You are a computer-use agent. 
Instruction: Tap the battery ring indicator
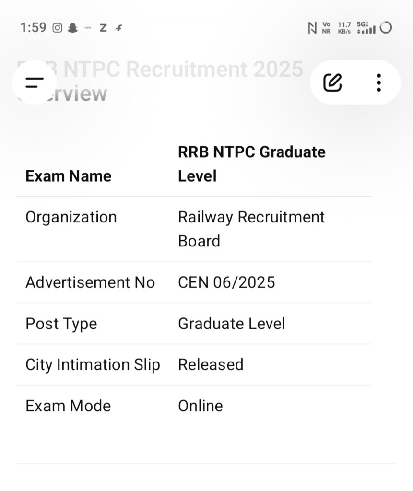coord(386,27)
